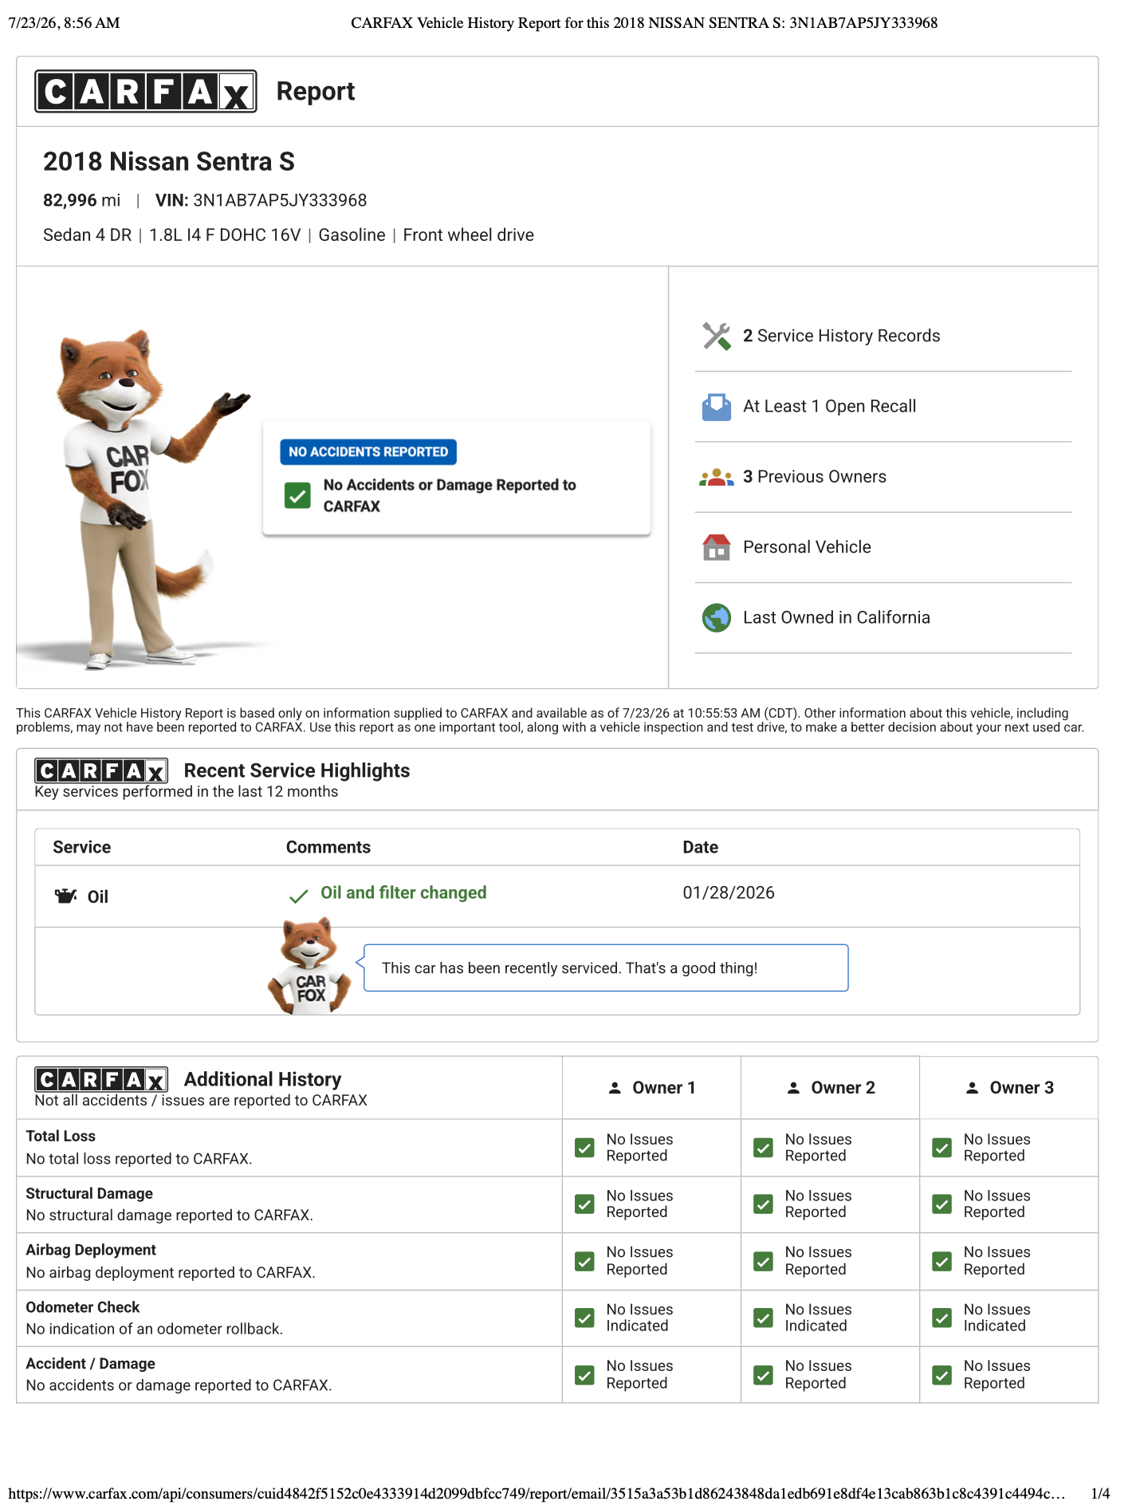Click the CARFAX logo beside Additional History
The height and width of the screenshot is (1509, 1140).
tap(101, 1079)
